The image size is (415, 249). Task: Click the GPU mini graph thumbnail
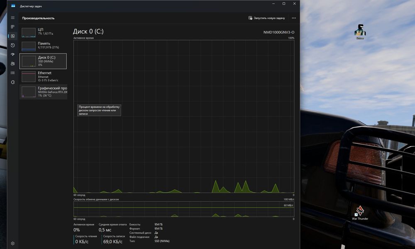[x=29, y=92]
